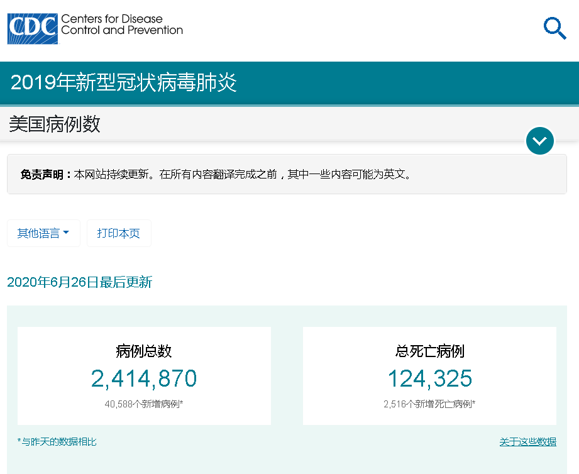The image size is (579, 474).
Task: Click the 124,325 death count number
Action: pyautogui.click(x=429, y=379)
